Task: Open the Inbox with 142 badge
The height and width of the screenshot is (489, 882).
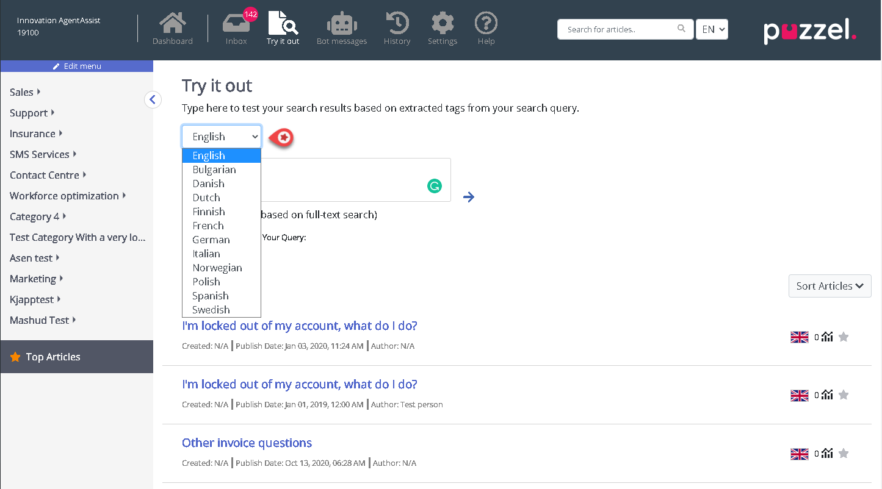Action: tap(236, 29)
